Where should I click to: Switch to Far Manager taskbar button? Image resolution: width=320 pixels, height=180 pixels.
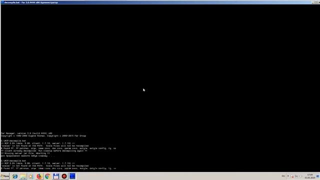[x=72, y=176]
